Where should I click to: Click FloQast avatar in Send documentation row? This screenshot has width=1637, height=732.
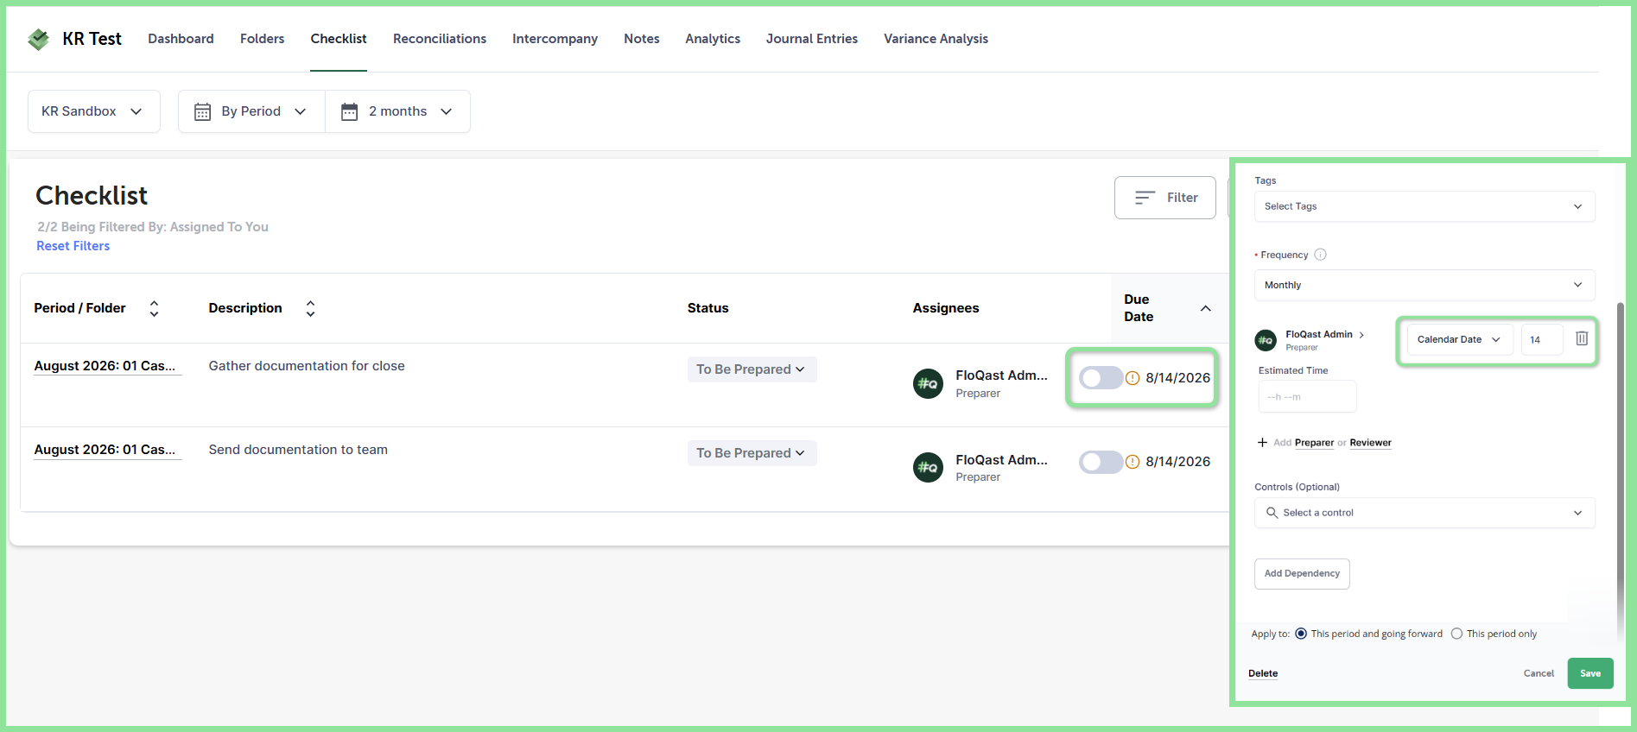pos(928,467)
